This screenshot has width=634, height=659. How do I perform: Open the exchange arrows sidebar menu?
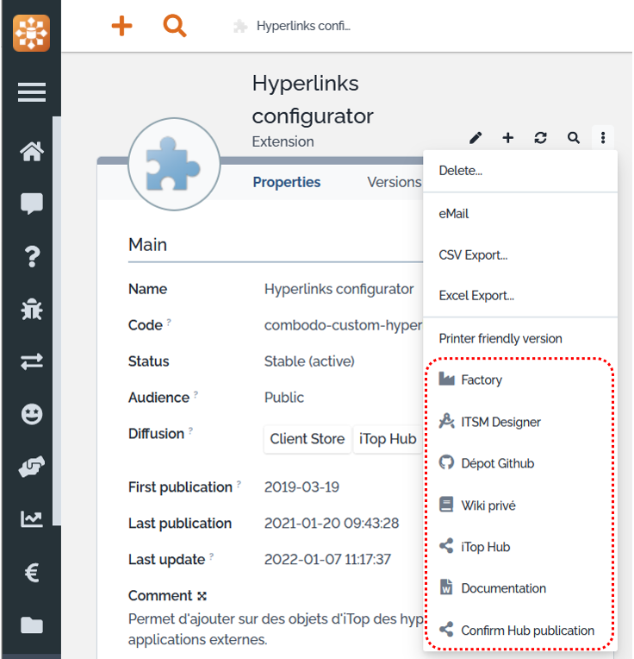coord(32,361)
